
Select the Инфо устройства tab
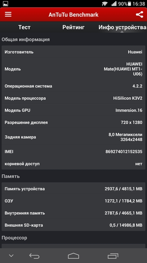point(122,28)
